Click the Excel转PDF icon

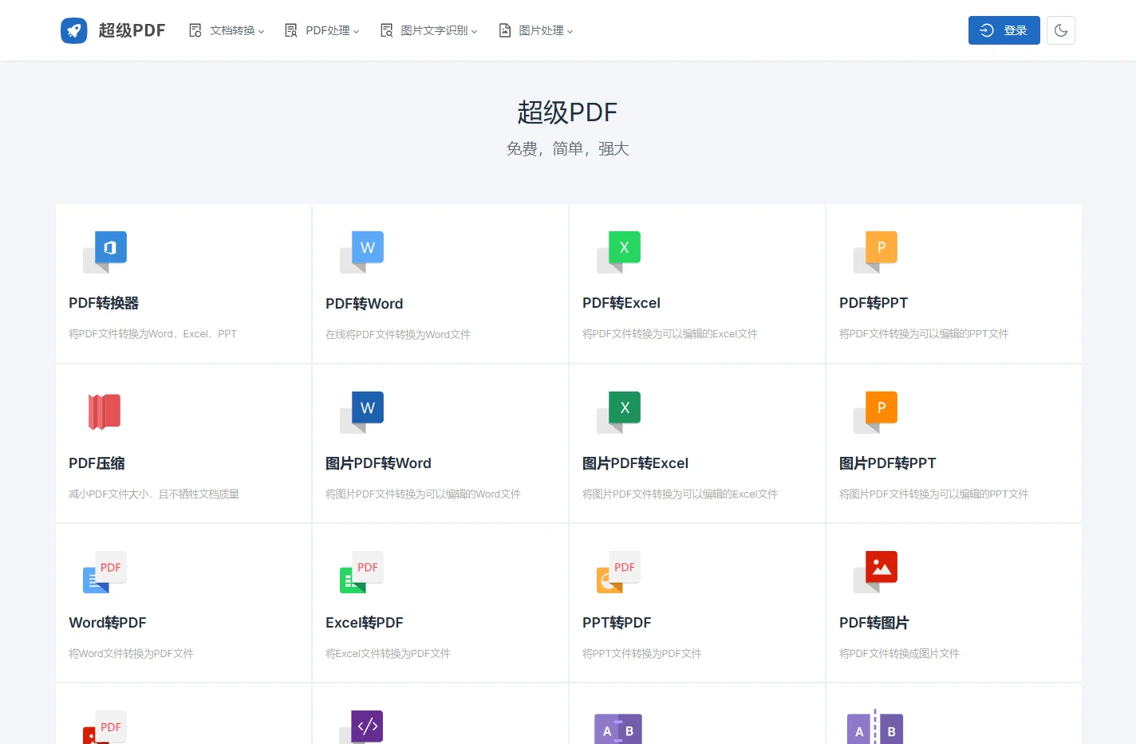click(362, 572)
